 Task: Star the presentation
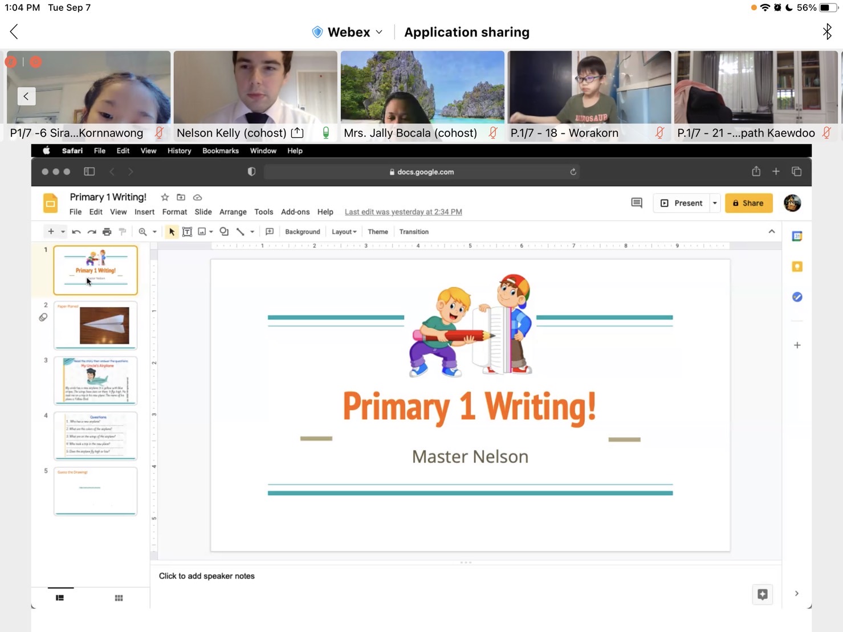click(165, 197)
